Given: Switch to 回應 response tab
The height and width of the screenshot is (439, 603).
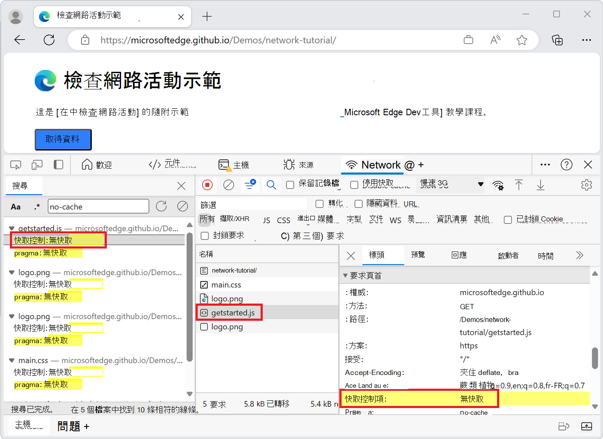Looking at the screenshot, I should [459, 255].
